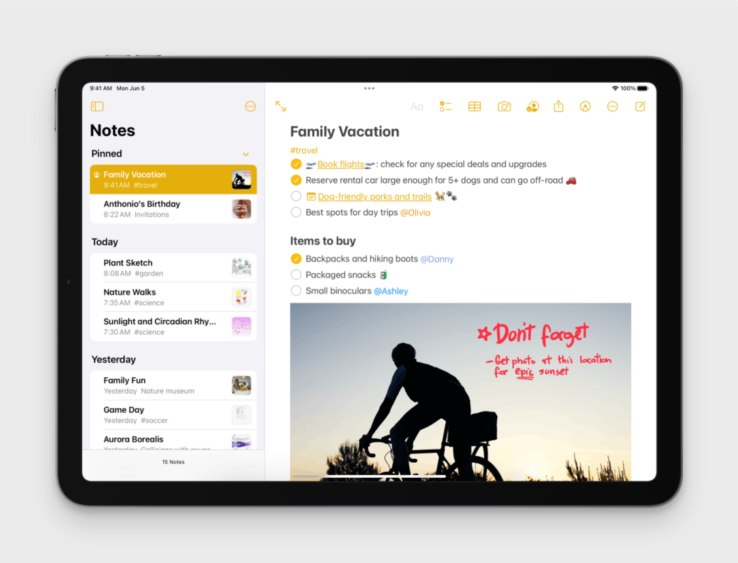Uncheck Backpacks and hiking boots

pyautogui.click(x=296, y=259)
